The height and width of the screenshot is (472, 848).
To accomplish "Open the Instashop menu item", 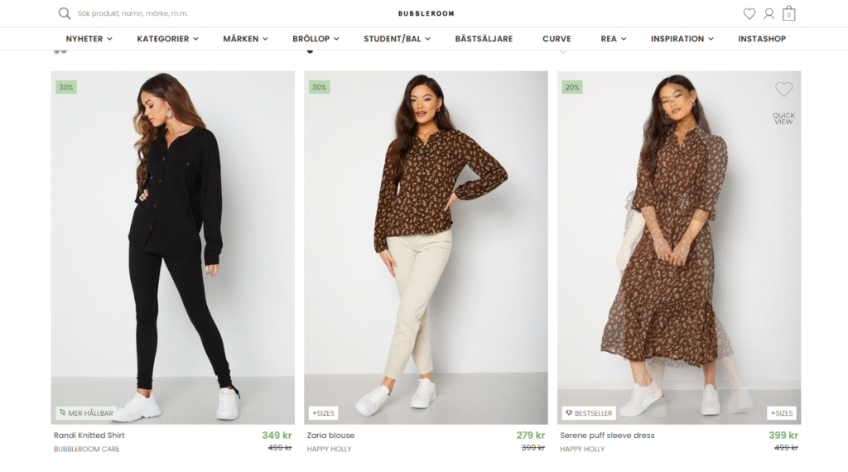I will coord(762,39).
